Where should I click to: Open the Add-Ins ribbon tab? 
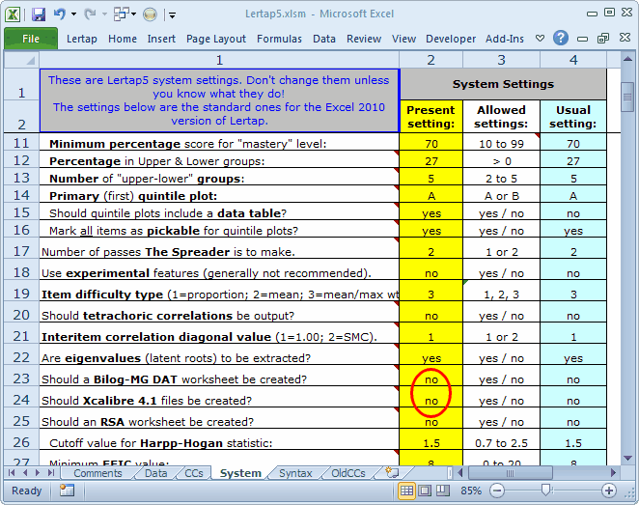[x=505, y=39]
